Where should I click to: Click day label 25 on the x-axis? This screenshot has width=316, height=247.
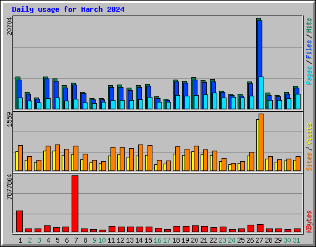coord(241,240)
